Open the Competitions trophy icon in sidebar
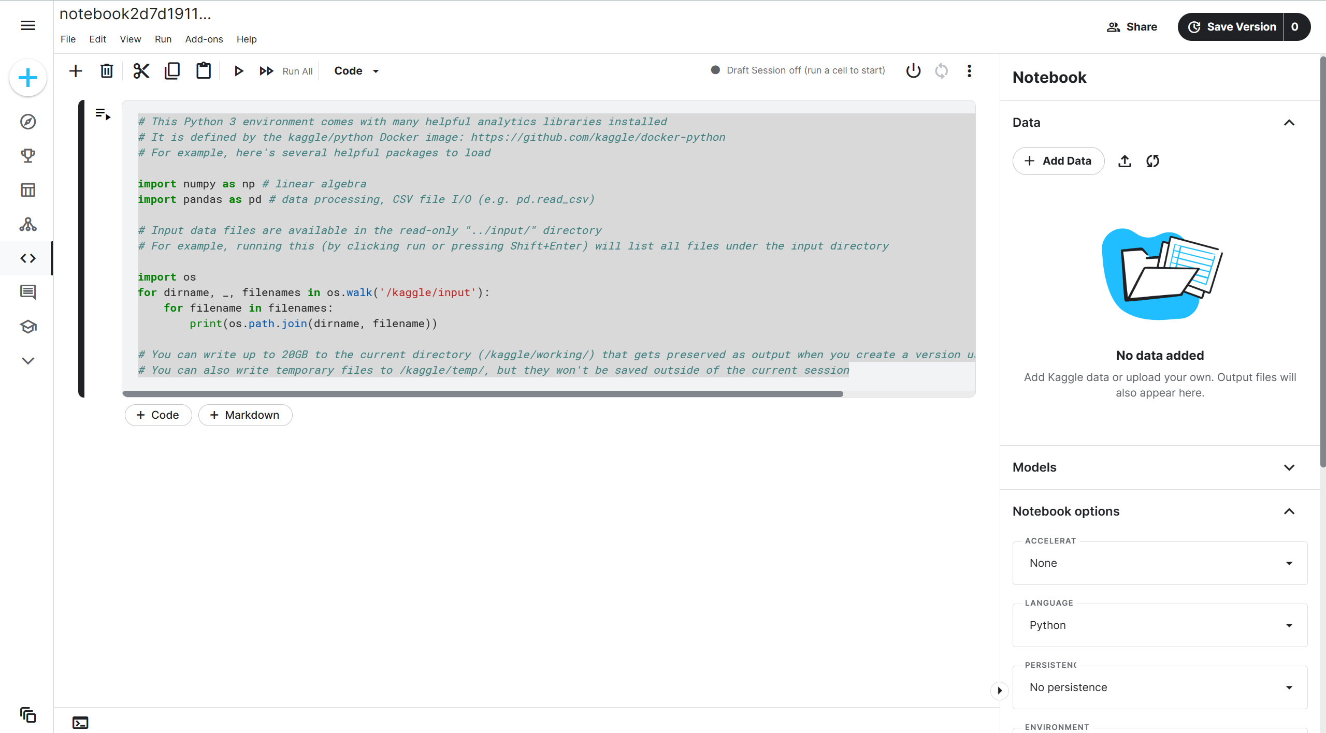The image size is (1326, 733). click(28, 156)
